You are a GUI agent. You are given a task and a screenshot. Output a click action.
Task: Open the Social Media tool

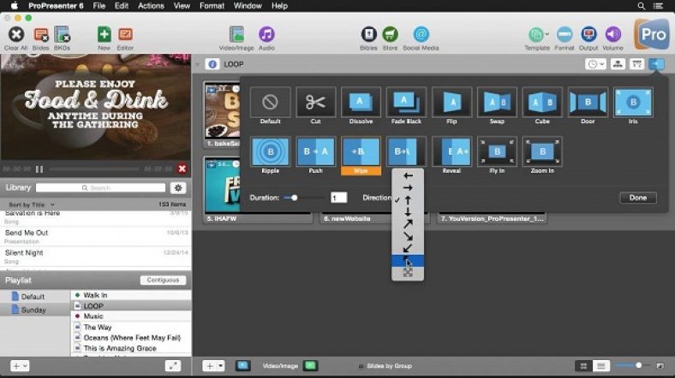point(421,36)
